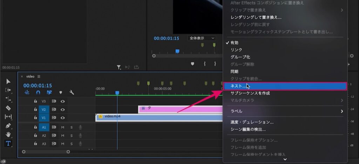Toggle sync lock on track A2
The width and height of the screenshot is (359, 164).
point(54,135)
